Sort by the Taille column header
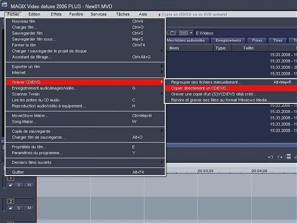297x223 pixels. 251,48
